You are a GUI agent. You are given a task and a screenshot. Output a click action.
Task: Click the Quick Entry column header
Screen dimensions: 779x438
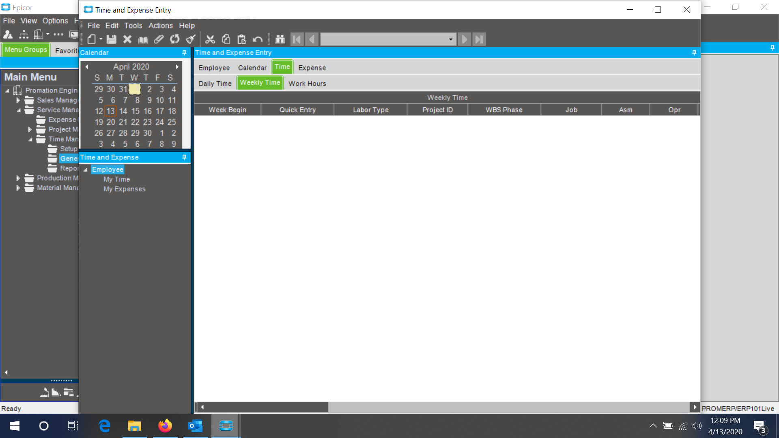297,110
